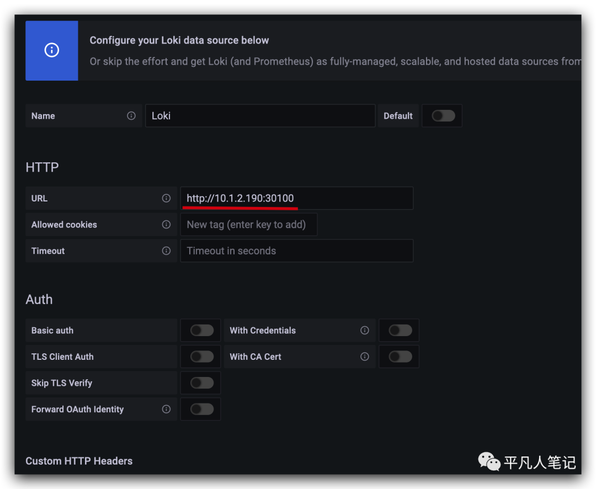Image resolution: width=596 pixels, height=489 pixels.
Task: Click the "Skip TLS Verify" label
Action: point(62,383)
